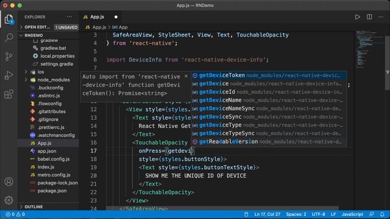Open Explorer views and more actions ellipsis
The height and width of the screenshot is (219, 390).
(69, 17)
